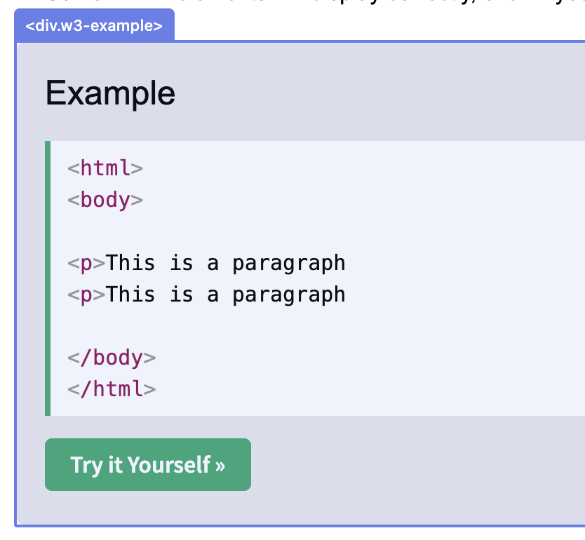Click the word "paragraph" on second paragraph line

289,294
